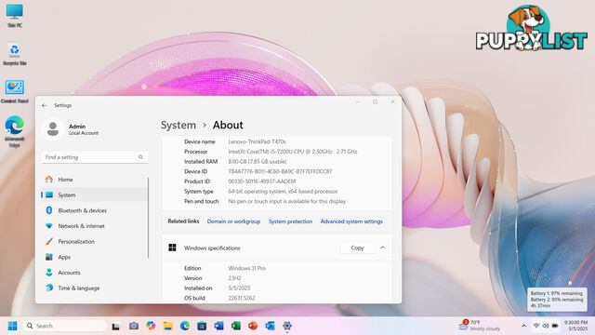Select the Control Panel desktop icon
The height and width of the screenshot is (335, 595).
[x=15, y=91]
